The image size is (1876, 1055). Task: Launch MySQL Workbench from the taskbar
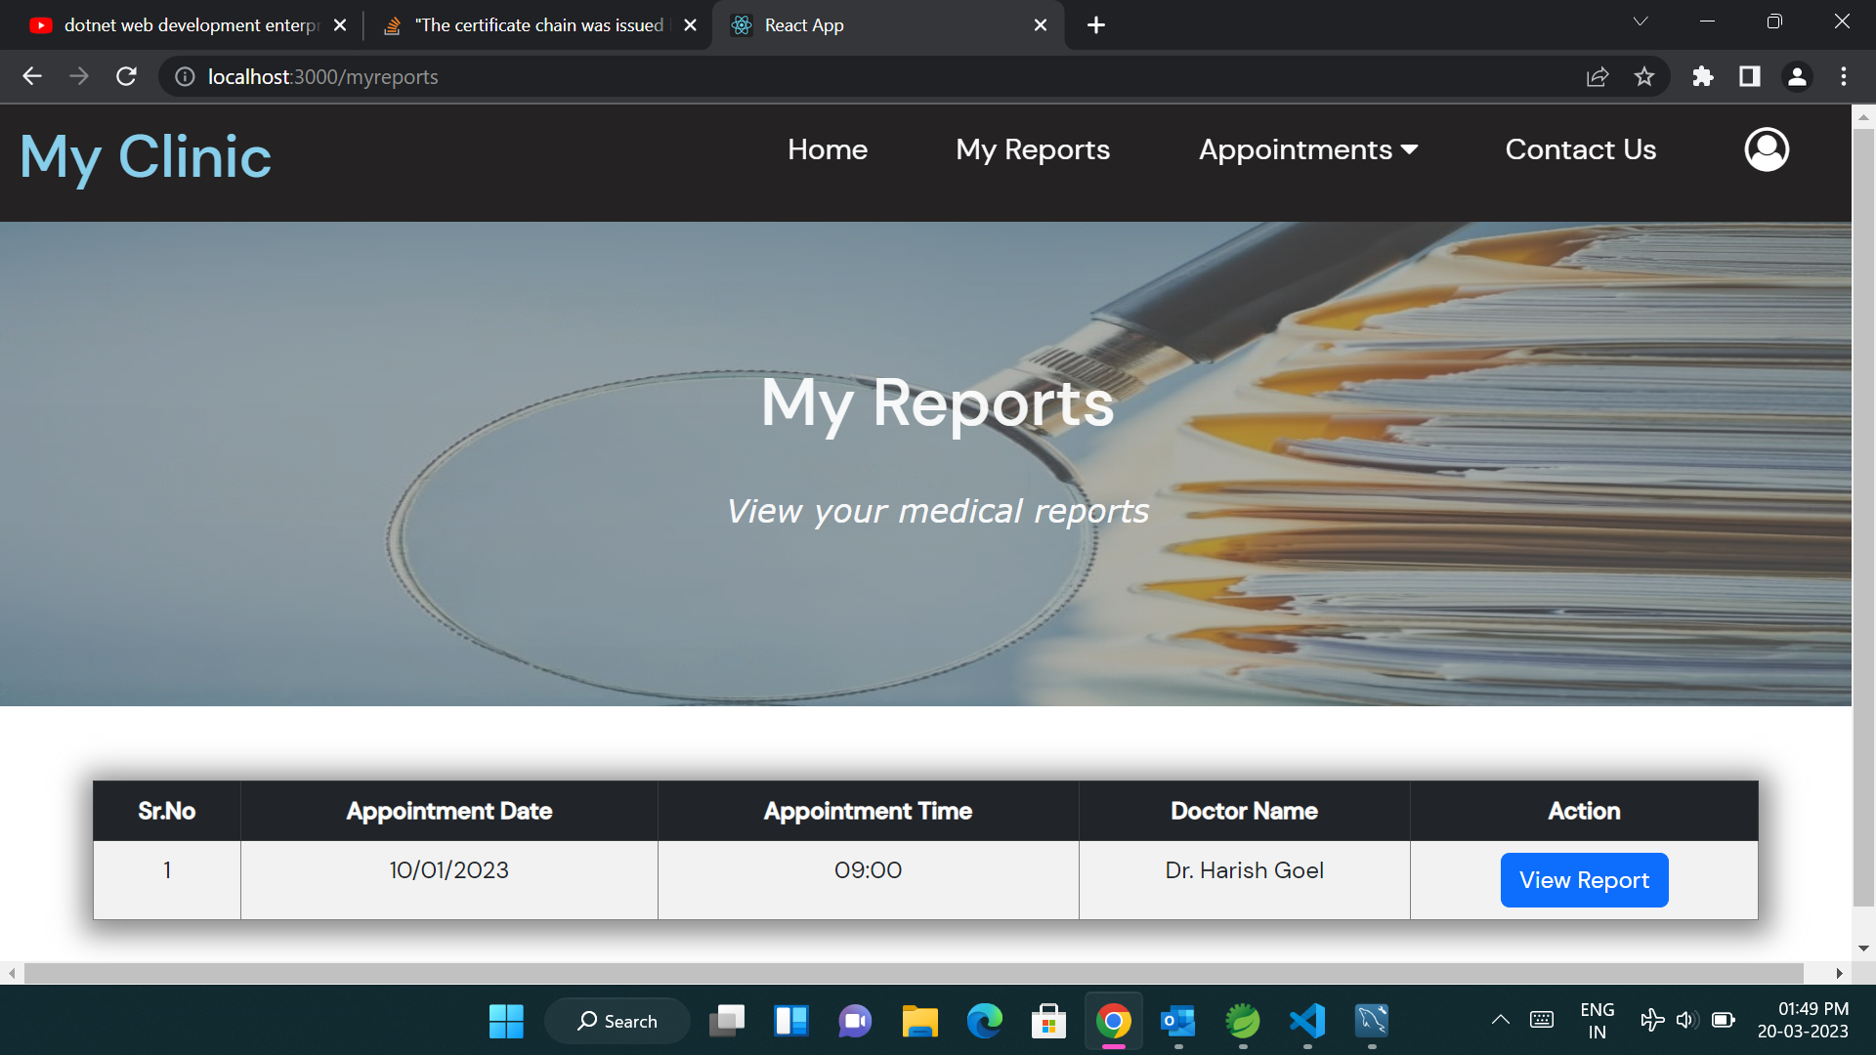pyautogui.click(x=1372, y=1021)
